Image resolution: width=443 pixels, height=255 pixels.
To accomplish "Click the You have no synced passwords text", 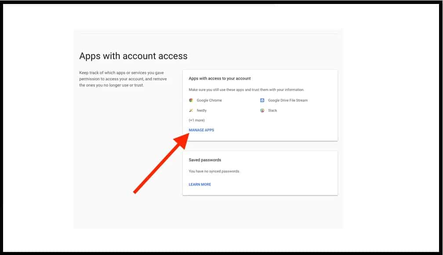I will pyautogui.click(x=214, y=171).
